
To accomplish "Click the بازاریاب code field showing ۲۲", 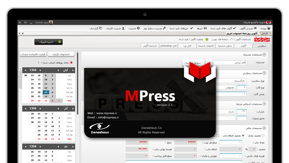I will pyautogui.click(x=242, y=111).
